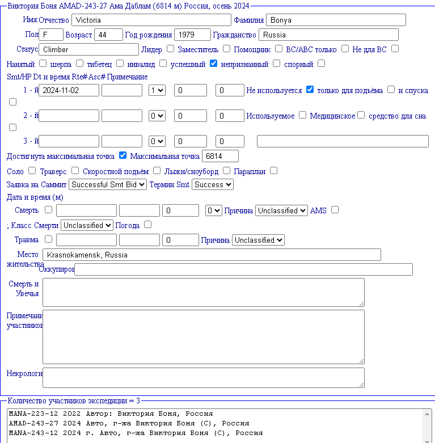Check the инвалид box
The image size is (435, 443).
163,64
